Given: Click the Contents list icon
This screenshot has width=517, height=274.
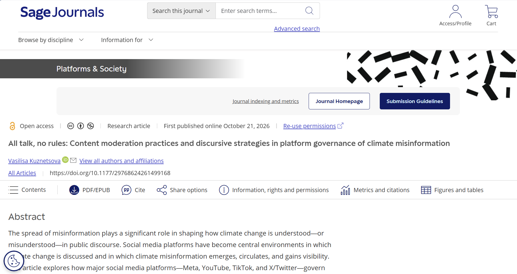Looking at the screenshot, I should point(13,190).
